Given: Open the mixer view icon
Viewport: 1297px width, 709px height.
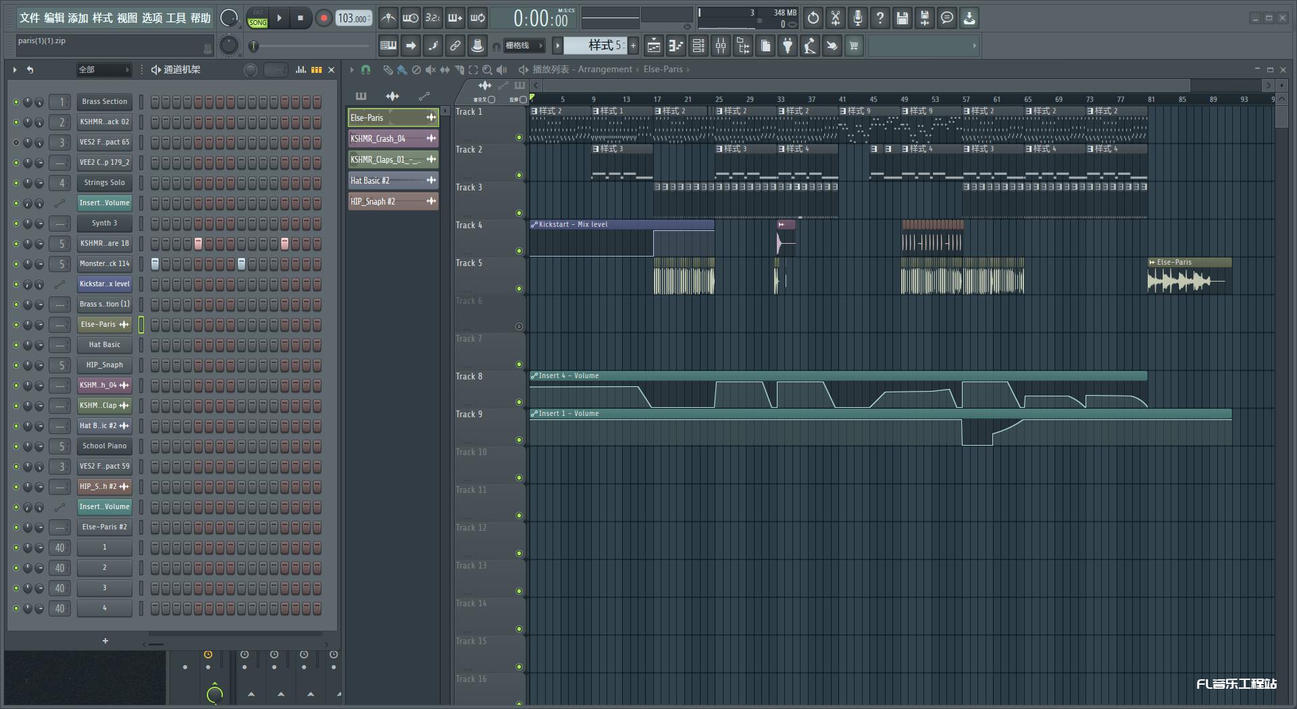Looking at the screenshot, I should [x=721, y=46].
